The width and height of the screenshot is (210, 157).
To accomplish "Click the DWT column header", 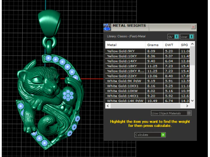I will (x=171, y=45).
